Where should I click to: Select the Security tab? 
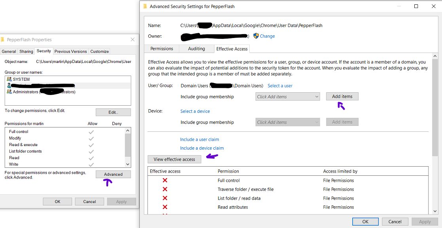[x=44, y=51]
